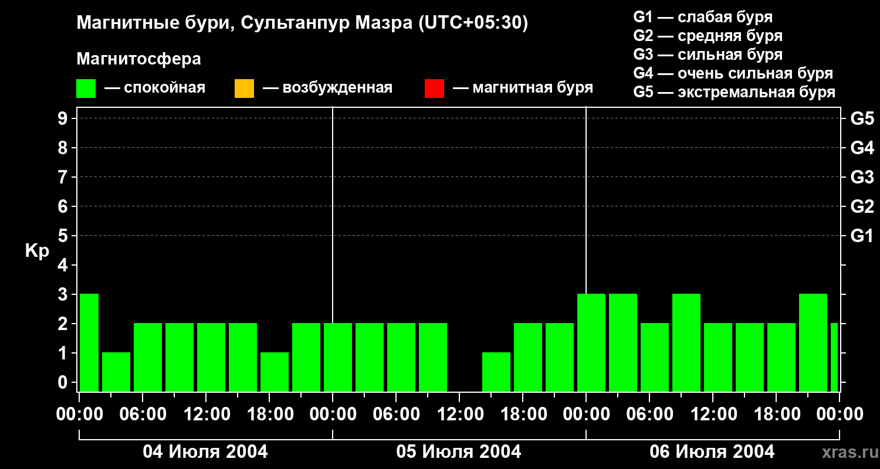Click the '— возбужденная' legend label

pos(327,88)
